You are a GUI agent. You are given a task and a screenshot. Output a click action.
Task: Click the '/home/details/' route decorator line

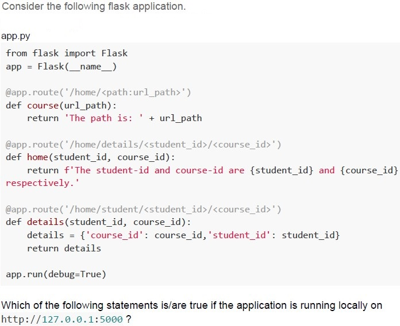pos(143,145)
